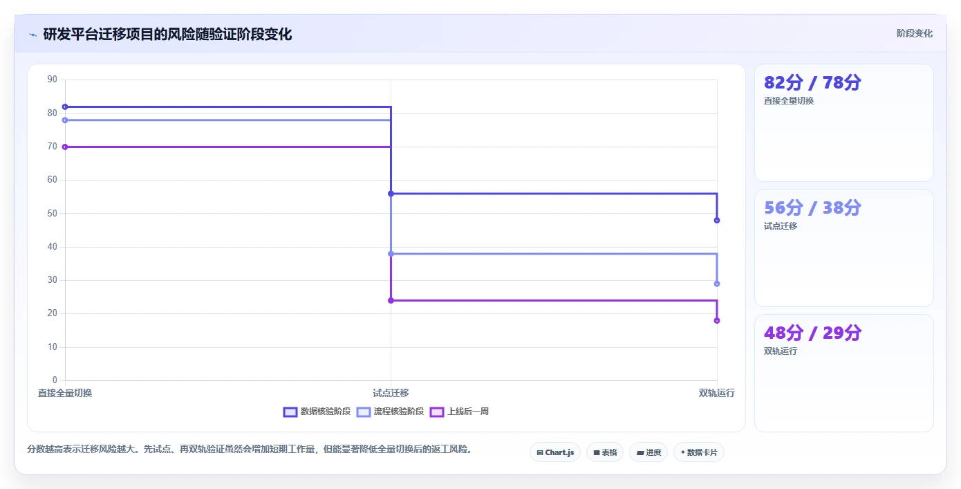Toggle the 上线后一周 legend item

459,412
